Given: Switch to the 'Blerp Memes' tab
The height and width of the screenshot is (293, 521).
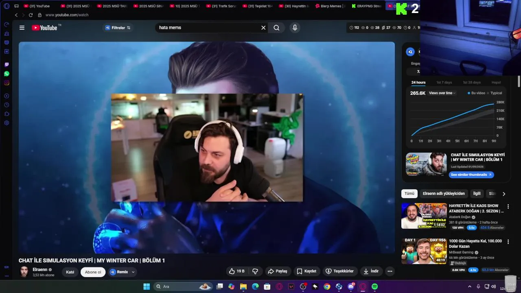Looking at the screenshot, I should click(331, 6).
